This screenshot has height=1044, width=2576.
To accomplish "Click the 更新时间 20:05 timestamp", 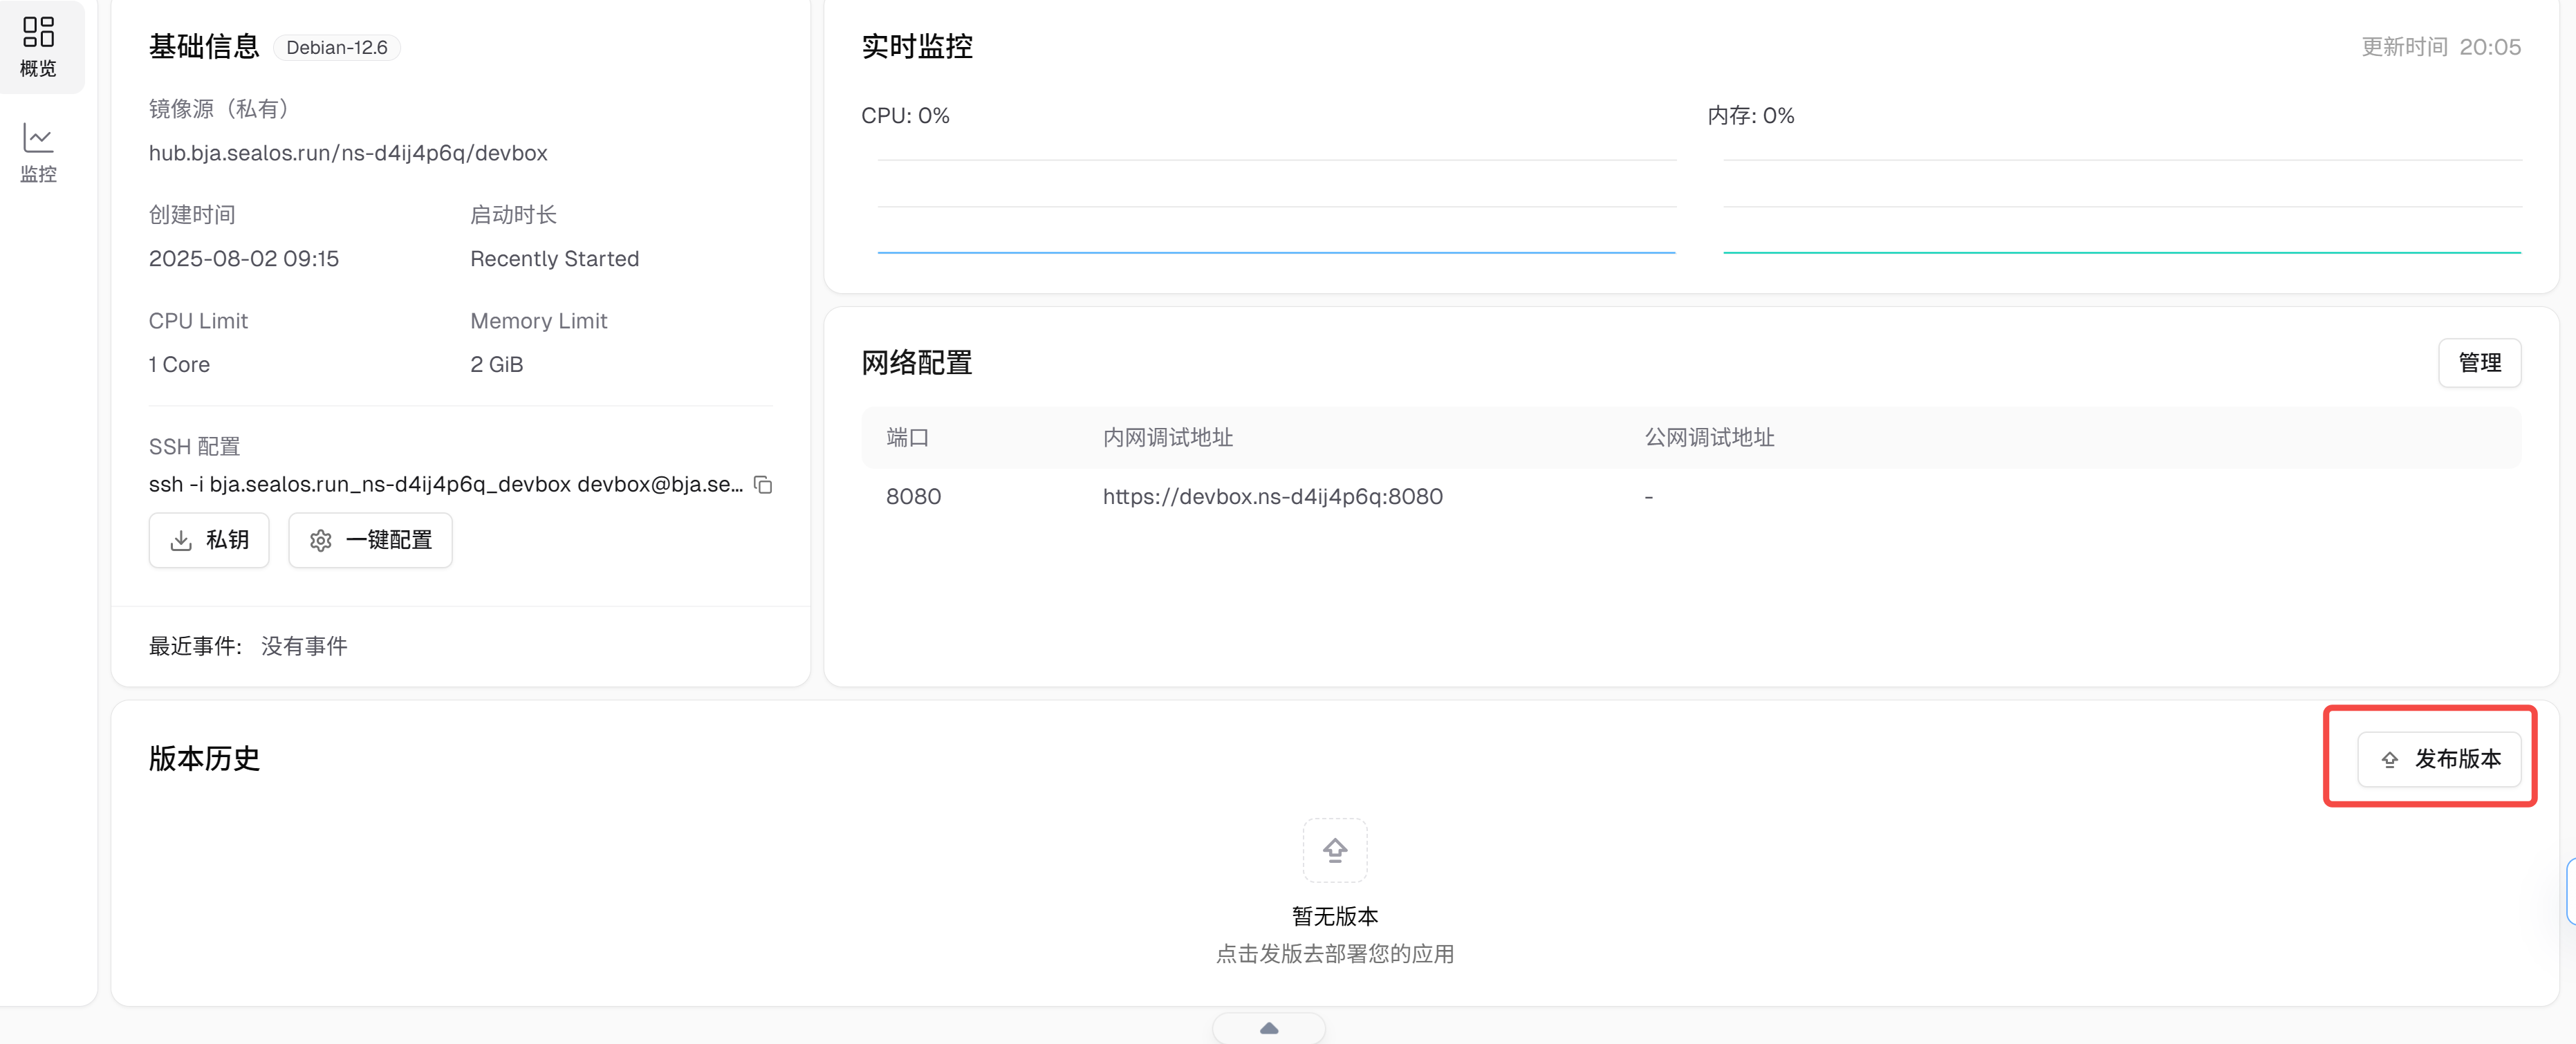I will (2440, 47).
